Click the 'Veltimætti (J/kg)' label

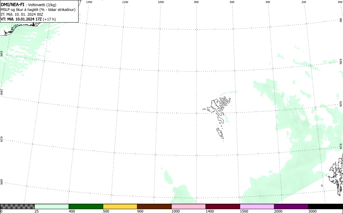point(42,5)
